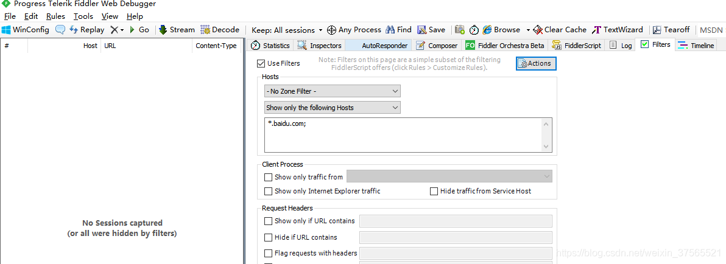Switch to the AutoResponder tab
The image size is (726, 264).
pyautogui.click(x=379, y=45)
